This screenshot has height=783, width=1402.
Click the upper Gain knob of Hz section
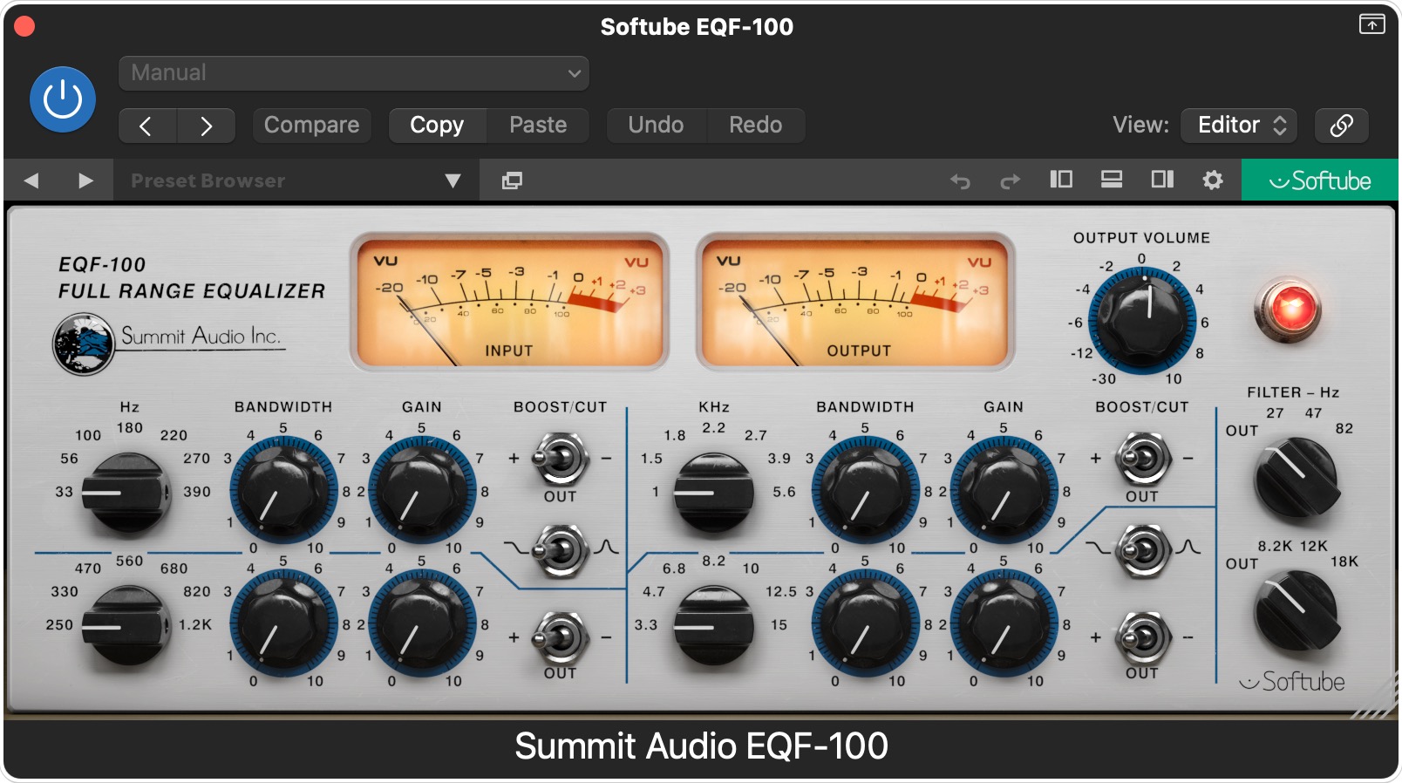coord(422,490)
